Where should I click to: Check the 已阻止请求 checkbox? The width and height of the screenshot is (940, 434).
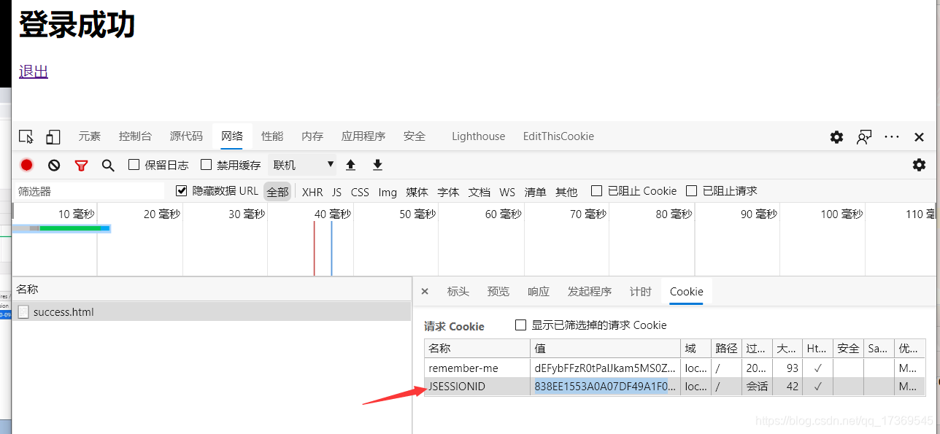click(x=691, y=191)
